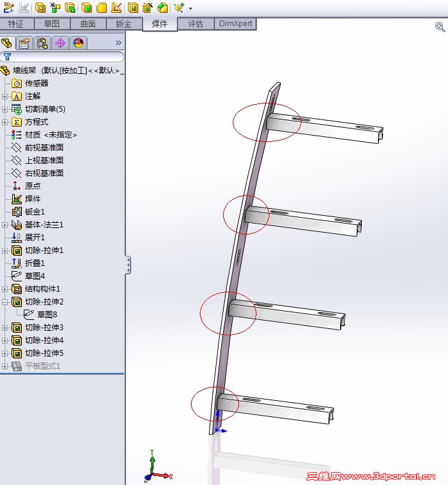Screen dimensions: 448x485
Task: Open the PropertyManager tab
Action: pyautogui.click(x=24, y=43)
